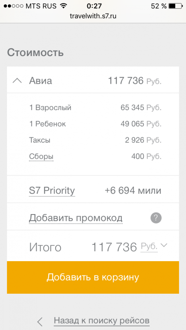Collapse the Авиа price breakdown chevron
Screen dimensions: 186x330
pyautogui.click(x=17, y=80)
